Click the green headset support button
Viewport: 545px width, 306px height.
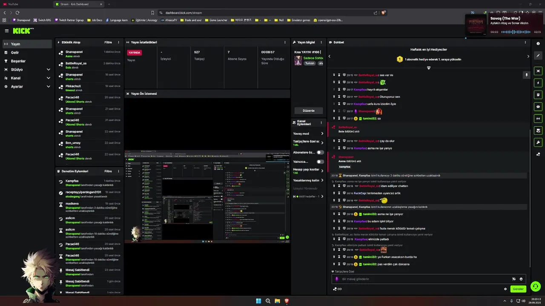(536, 286)
